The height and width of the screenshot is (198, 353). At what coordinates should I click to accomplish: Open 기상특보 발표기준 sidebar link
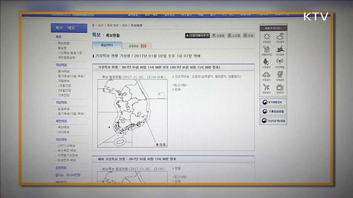70,53
